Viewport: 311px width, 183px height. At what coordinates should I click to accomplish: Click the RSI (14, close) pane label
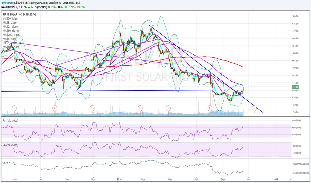(10, 121)
